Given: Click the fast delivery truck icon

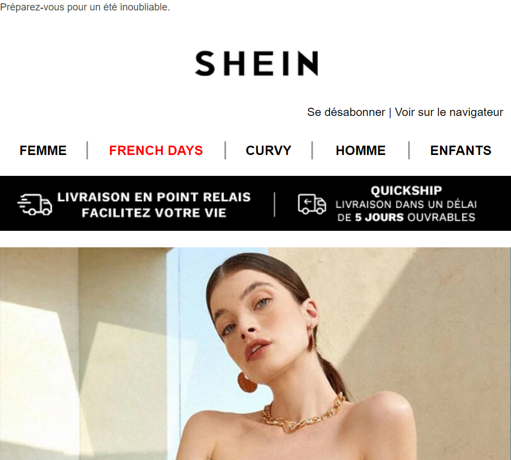Looking at the screenshot, I should [x=35, y=205].
